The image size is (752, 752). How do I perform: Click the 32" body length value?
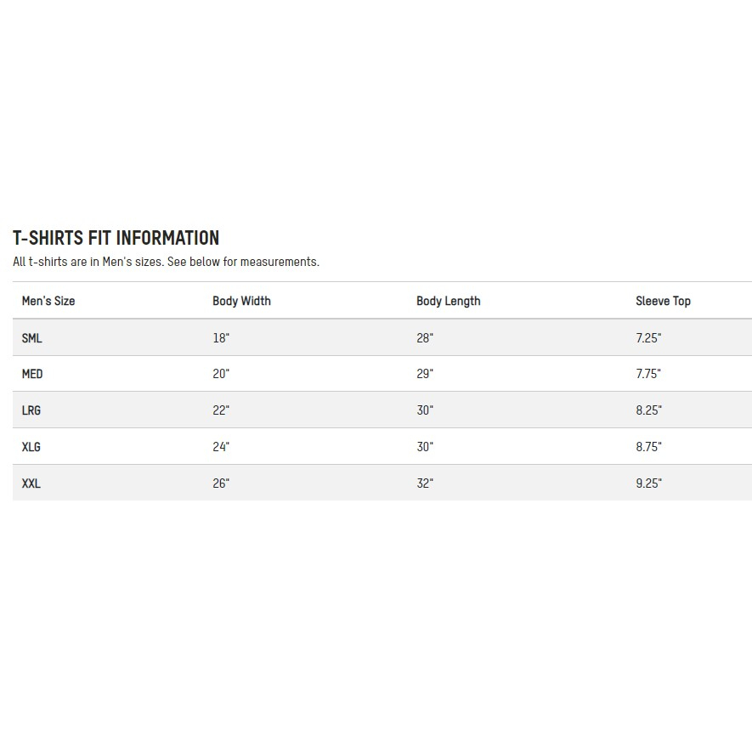click(425, 483)
